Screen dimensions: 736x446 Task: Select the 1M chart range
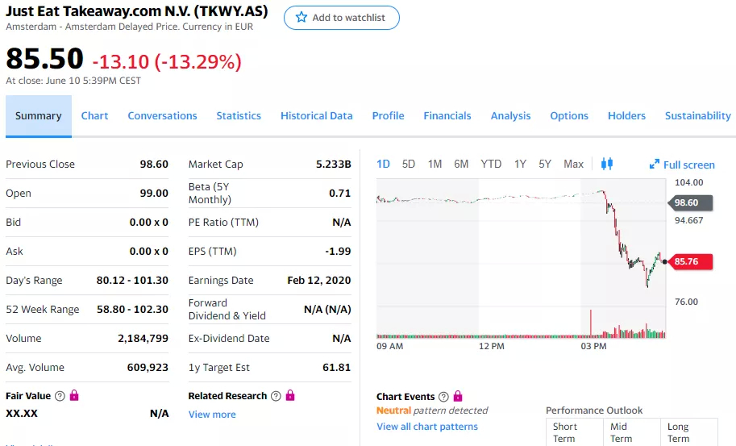tap(435, 164)
